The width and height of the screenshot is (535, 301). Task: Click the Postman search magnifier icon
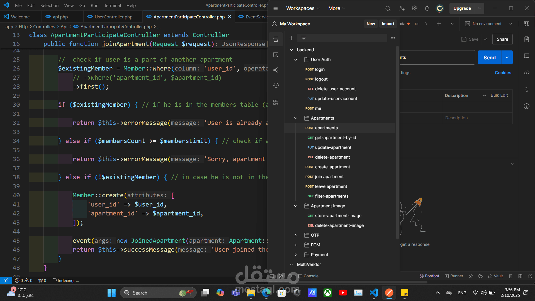pyautogui.click(x=388, y=8)
